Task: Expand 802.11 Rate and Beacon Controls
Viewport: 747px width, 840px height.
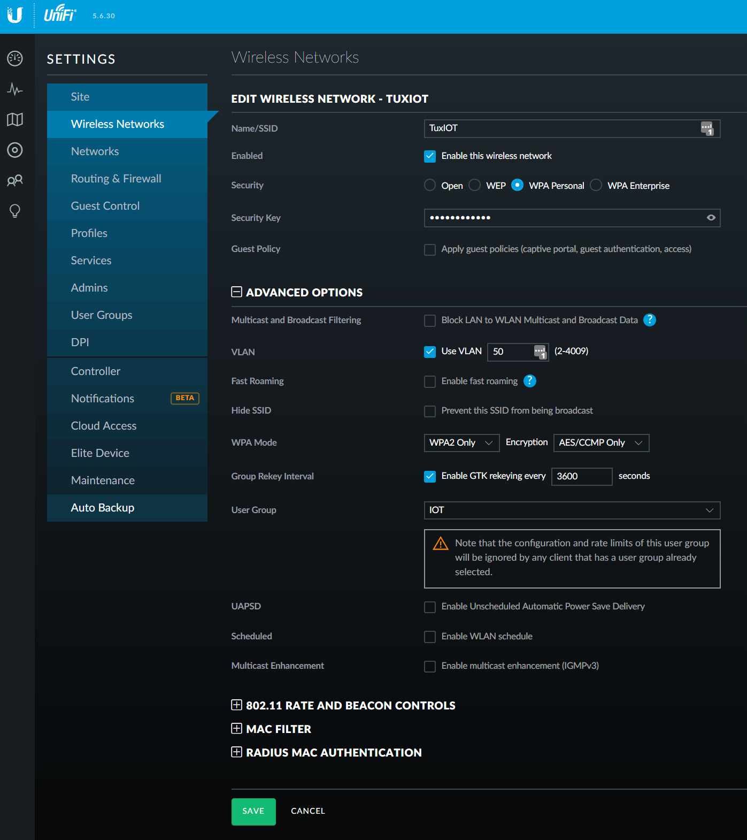Action: pos(236,705)
